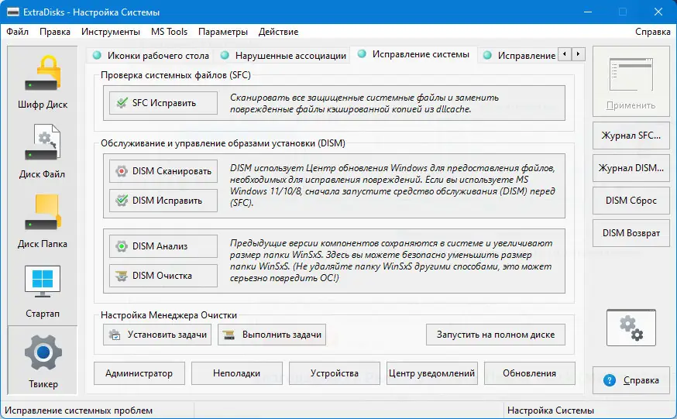Viewport: 677px width, 419px height.
Task: Click the blue question mark help icon
Action: tap(610, 380)
